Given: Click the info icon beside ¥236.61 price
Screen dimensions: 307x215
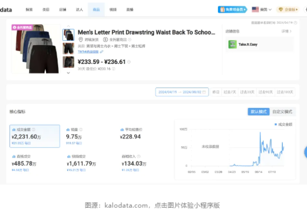Looking at the screenshot, I should pyautogui.click(x=129, y=62).
